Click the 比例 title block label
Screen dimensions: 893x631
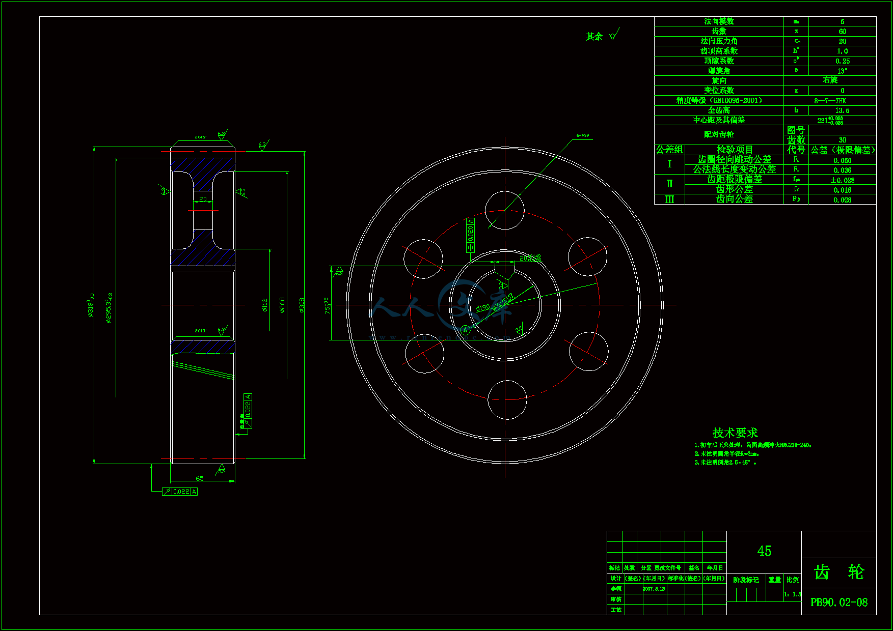click(793, 580)
